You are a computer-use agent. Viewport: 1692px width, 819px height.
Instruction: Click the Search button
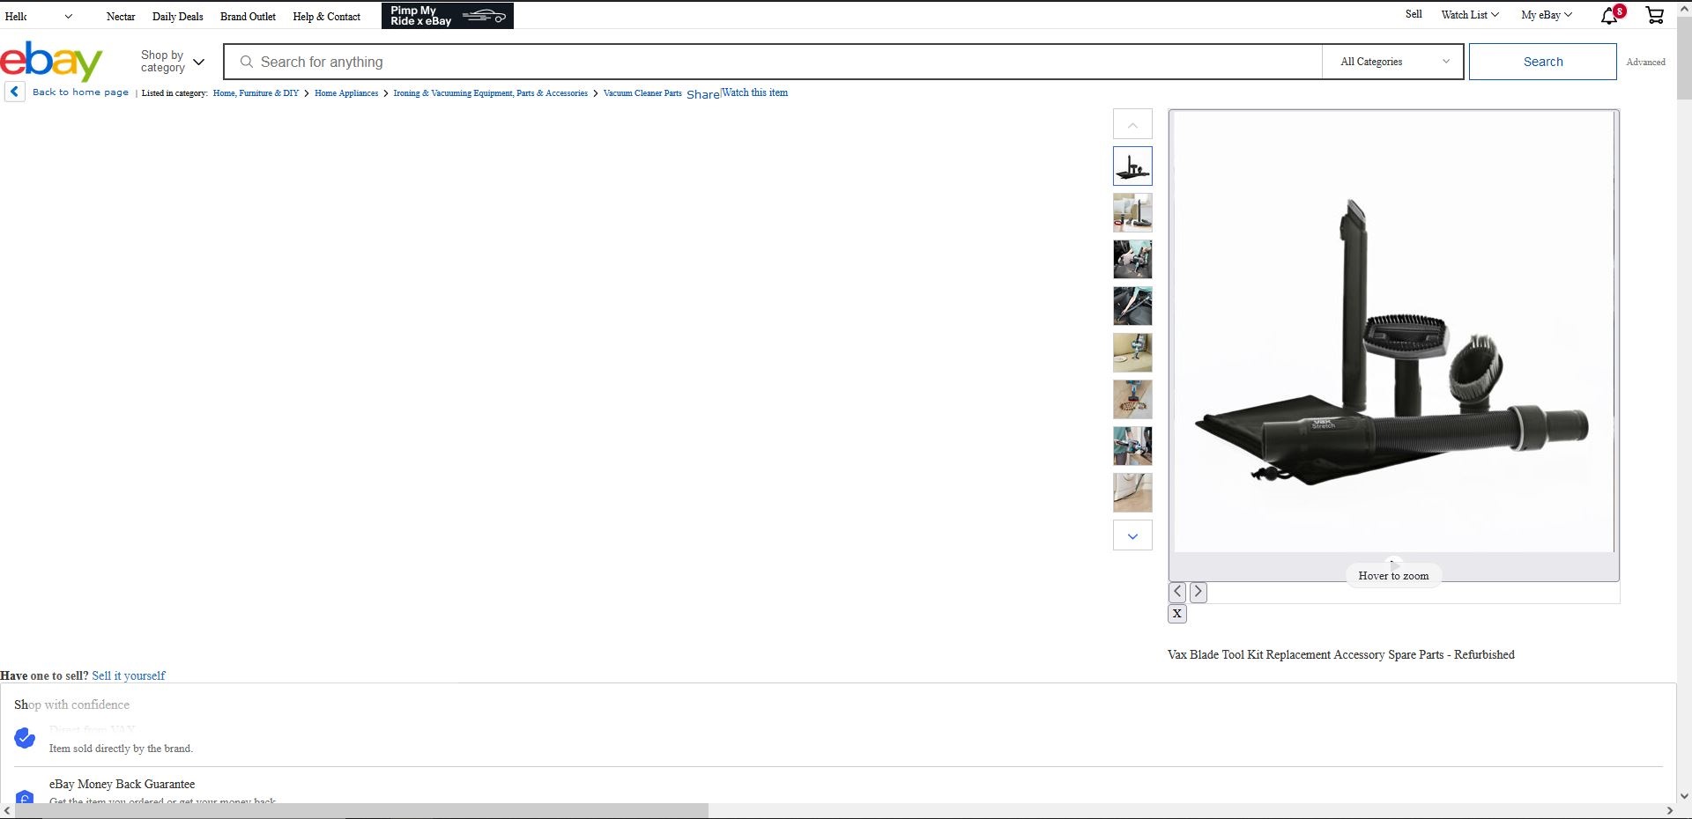click(1543, 62)
